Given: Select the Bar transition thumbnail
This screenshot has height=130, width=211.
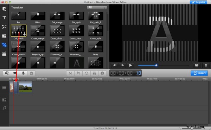Looking at the screenshot, I should click(19, 16).
